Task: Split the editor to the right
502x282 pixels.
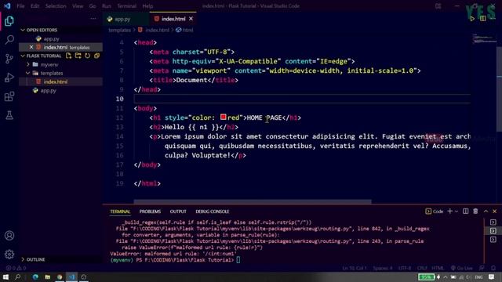Action: tap(482, 19)
